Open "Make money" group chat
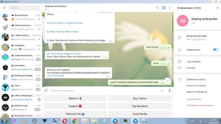The width and height of the screenshot is (221, 124). [x=21, y=37]
